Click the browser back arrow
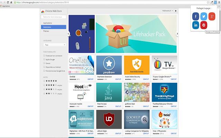The image size is (221, 138). coord(1,2)
